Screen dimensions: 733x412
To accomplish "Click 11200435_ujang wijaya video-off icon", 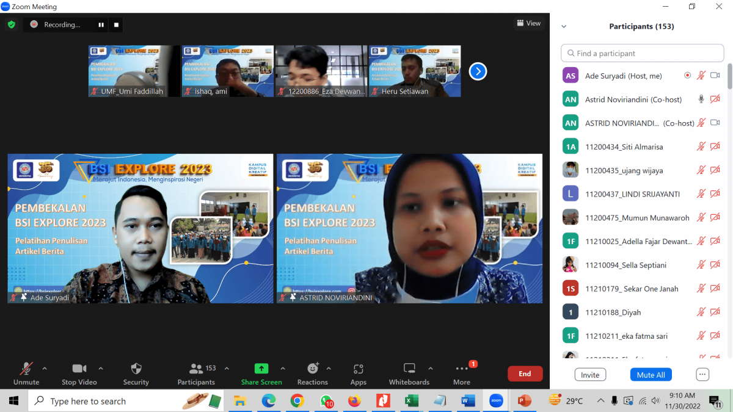I will pos(715,170).
